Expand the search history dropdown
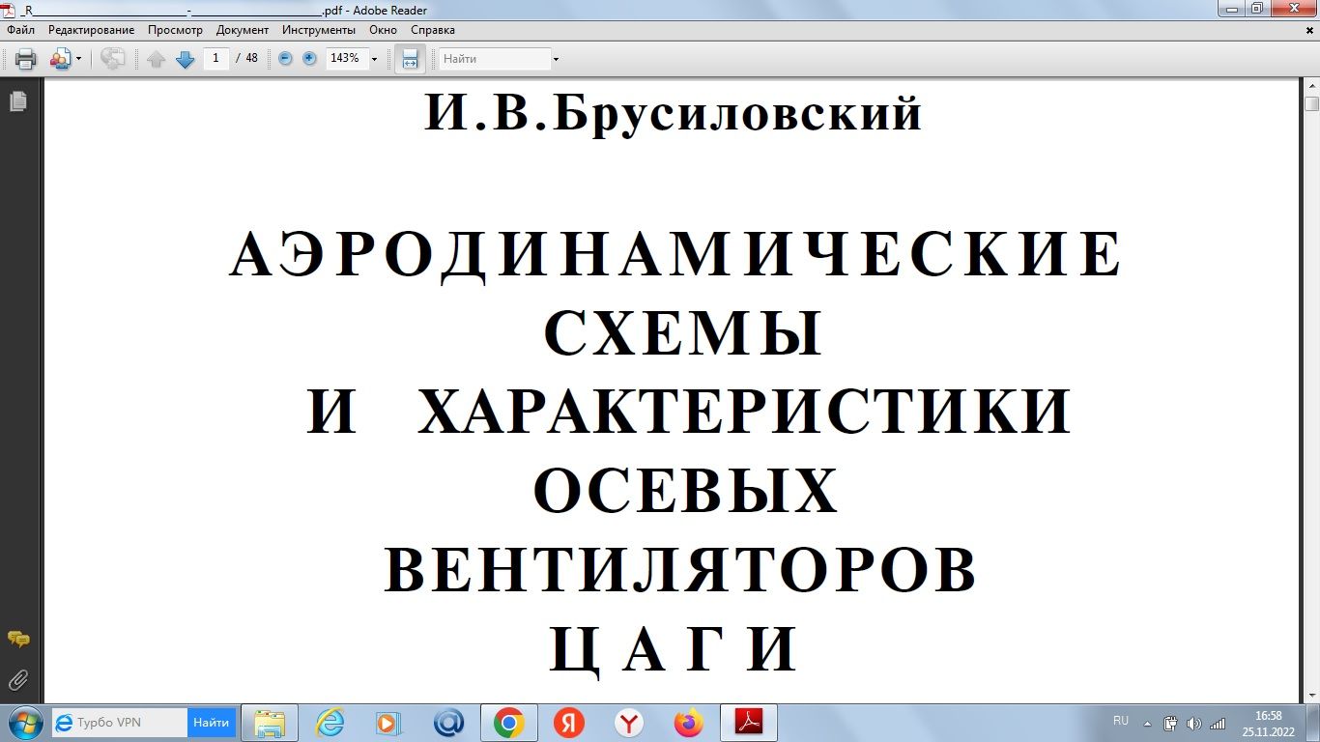 [x=556, y=58]
